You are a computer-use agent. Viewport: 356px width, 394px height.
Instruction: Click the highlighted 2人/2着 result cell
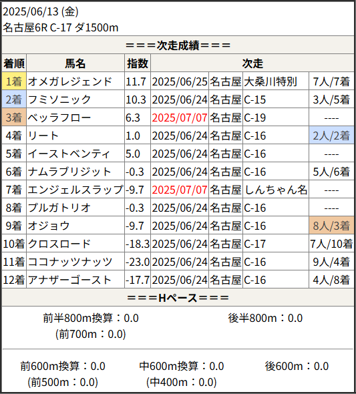pos(331,136)
